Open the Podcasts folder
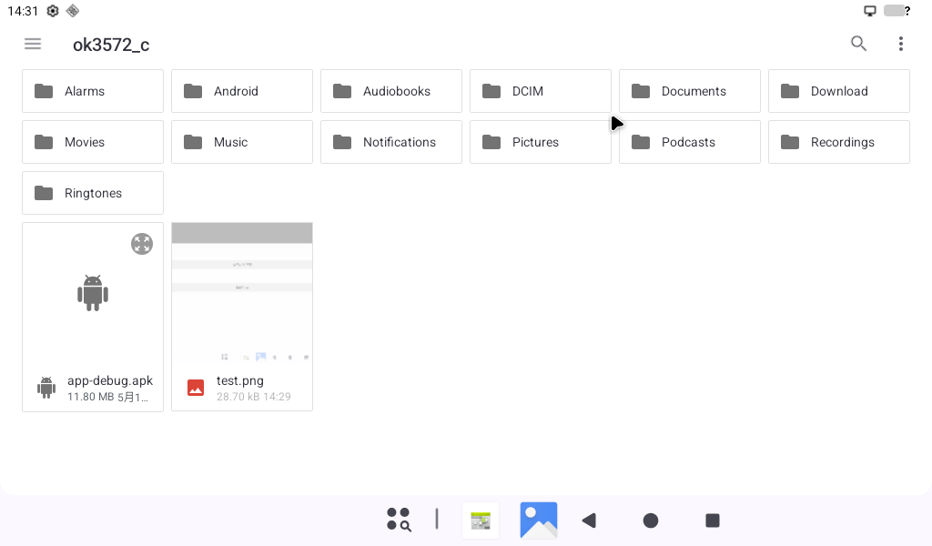This screenshot has width=932, height=546. pos(690,142)
